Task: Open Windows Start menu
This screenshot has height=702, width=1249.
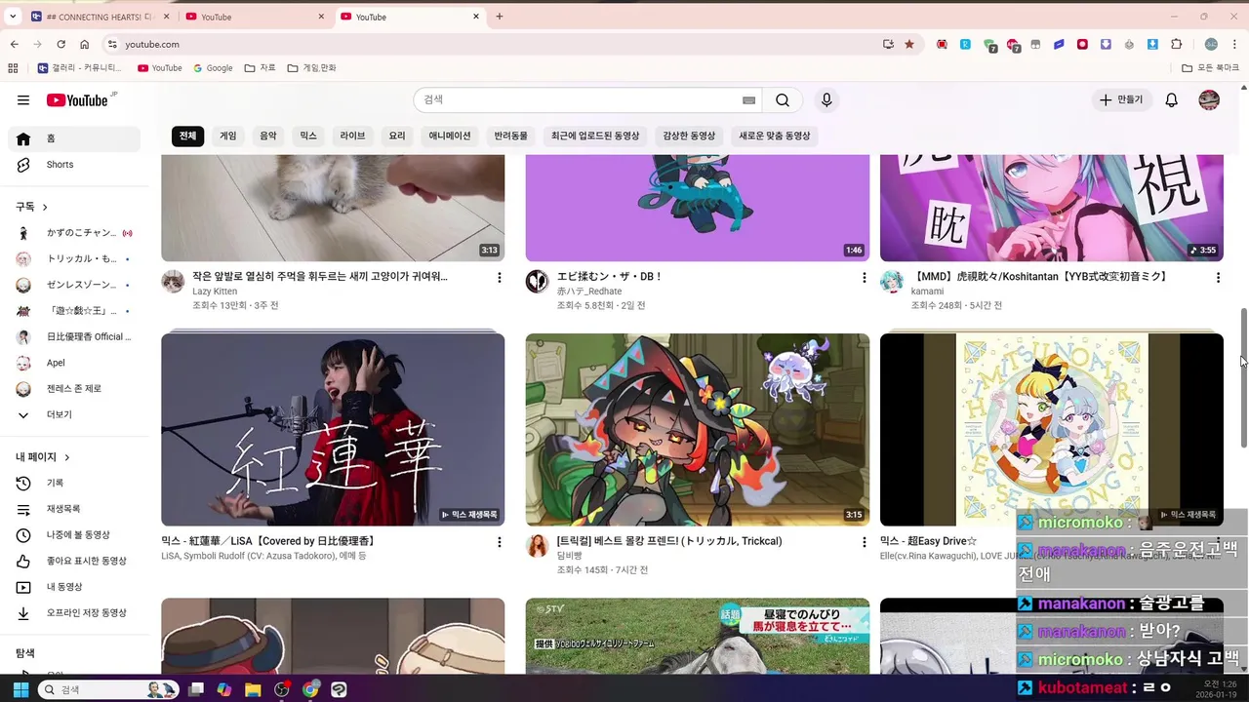Action: (20, 689)
